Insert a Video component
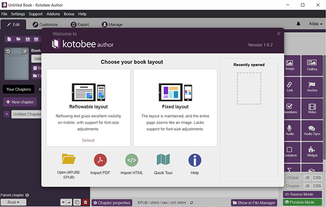326x207 pixels. coord(312,109)
